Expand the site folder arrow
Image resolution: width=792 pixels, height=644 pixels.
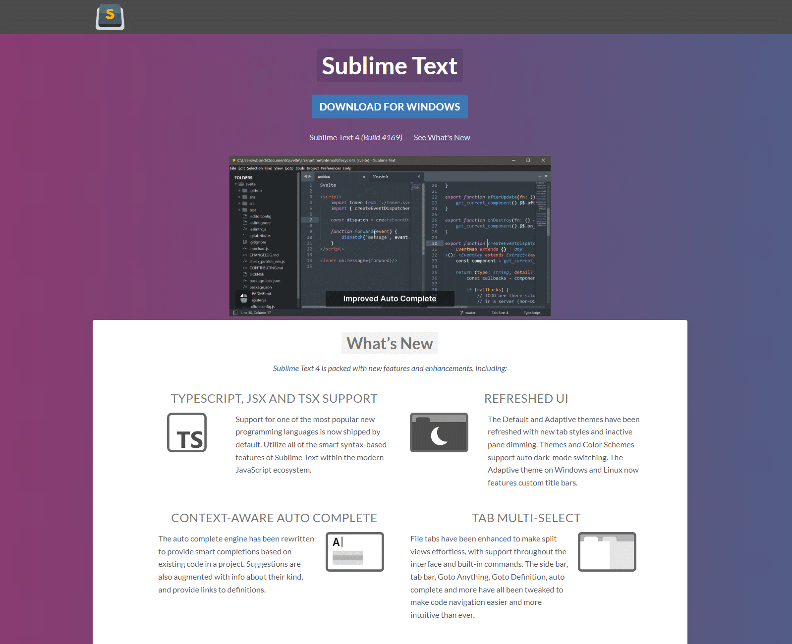239,197
